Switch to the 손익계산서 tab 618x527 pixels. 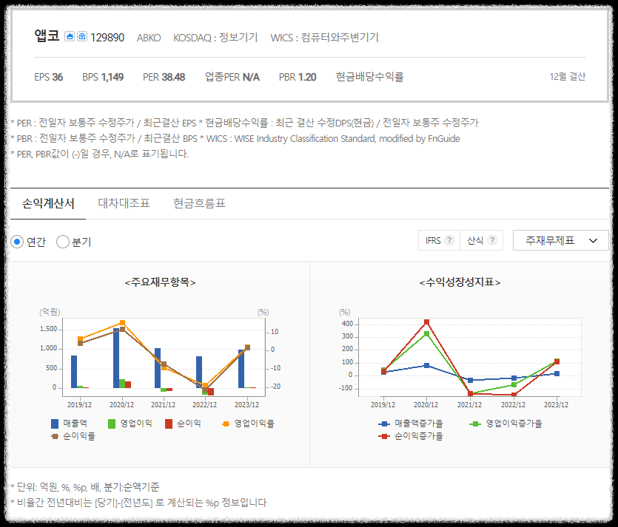(x=48, y=203)
